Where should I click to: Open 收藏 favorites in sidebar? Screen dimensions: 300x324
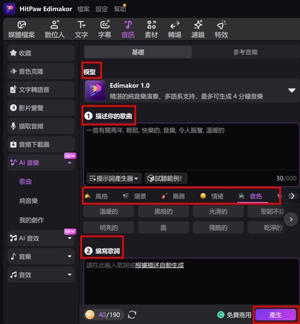pyautogui.click(x=41, y=53)
